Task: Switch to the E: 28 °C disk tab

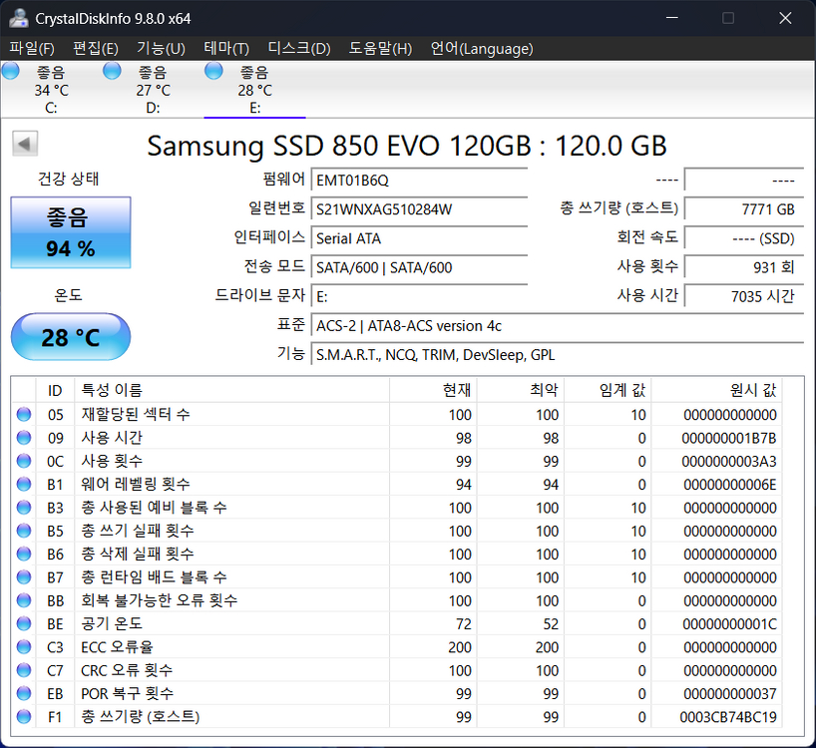Action: 255,90
